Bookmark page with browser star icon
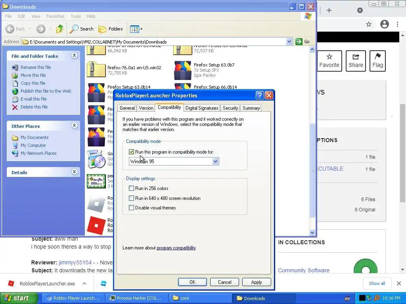 click(369, 24)
